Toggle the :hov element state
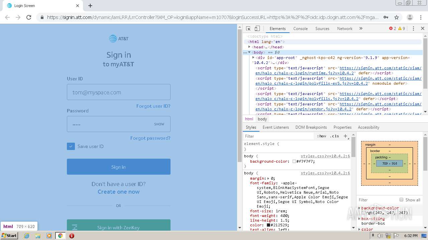The height and width of the screenshot is (240, 428). coord(322,136)
